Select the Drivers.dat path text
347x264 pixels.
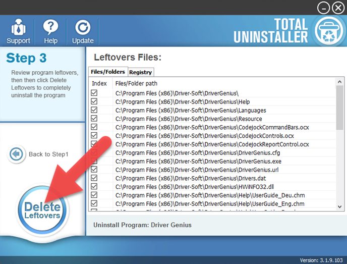point(191,178)
